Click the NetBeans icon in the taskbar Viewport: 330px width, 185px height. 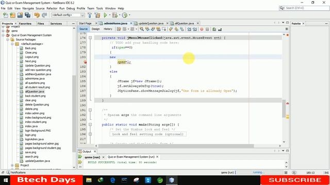[x=172, y=180]
